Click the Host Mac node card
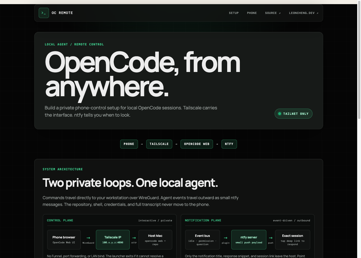The width and height of the screenshot is (361, 258). coord(155,240)
